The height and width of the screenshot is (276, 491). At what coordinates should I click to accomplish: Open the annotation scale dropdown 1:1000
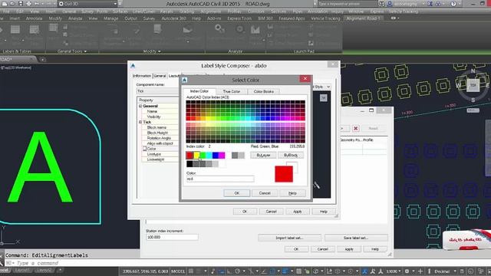click(x=394, y=271)
